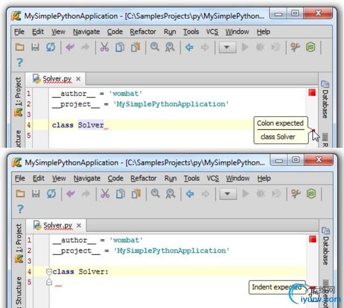Click the Synchronize icon in the lower toolbar
Viewport: 344px width, 308px height.
coord(52,194)
